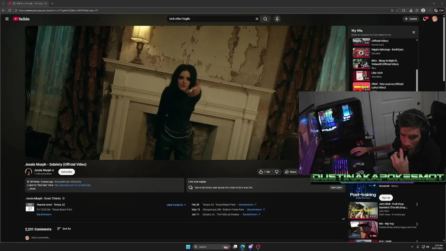Open the YouTube hamburger guide menu
The height and width of the screenshot is (251, 446).
pos(7,19)
